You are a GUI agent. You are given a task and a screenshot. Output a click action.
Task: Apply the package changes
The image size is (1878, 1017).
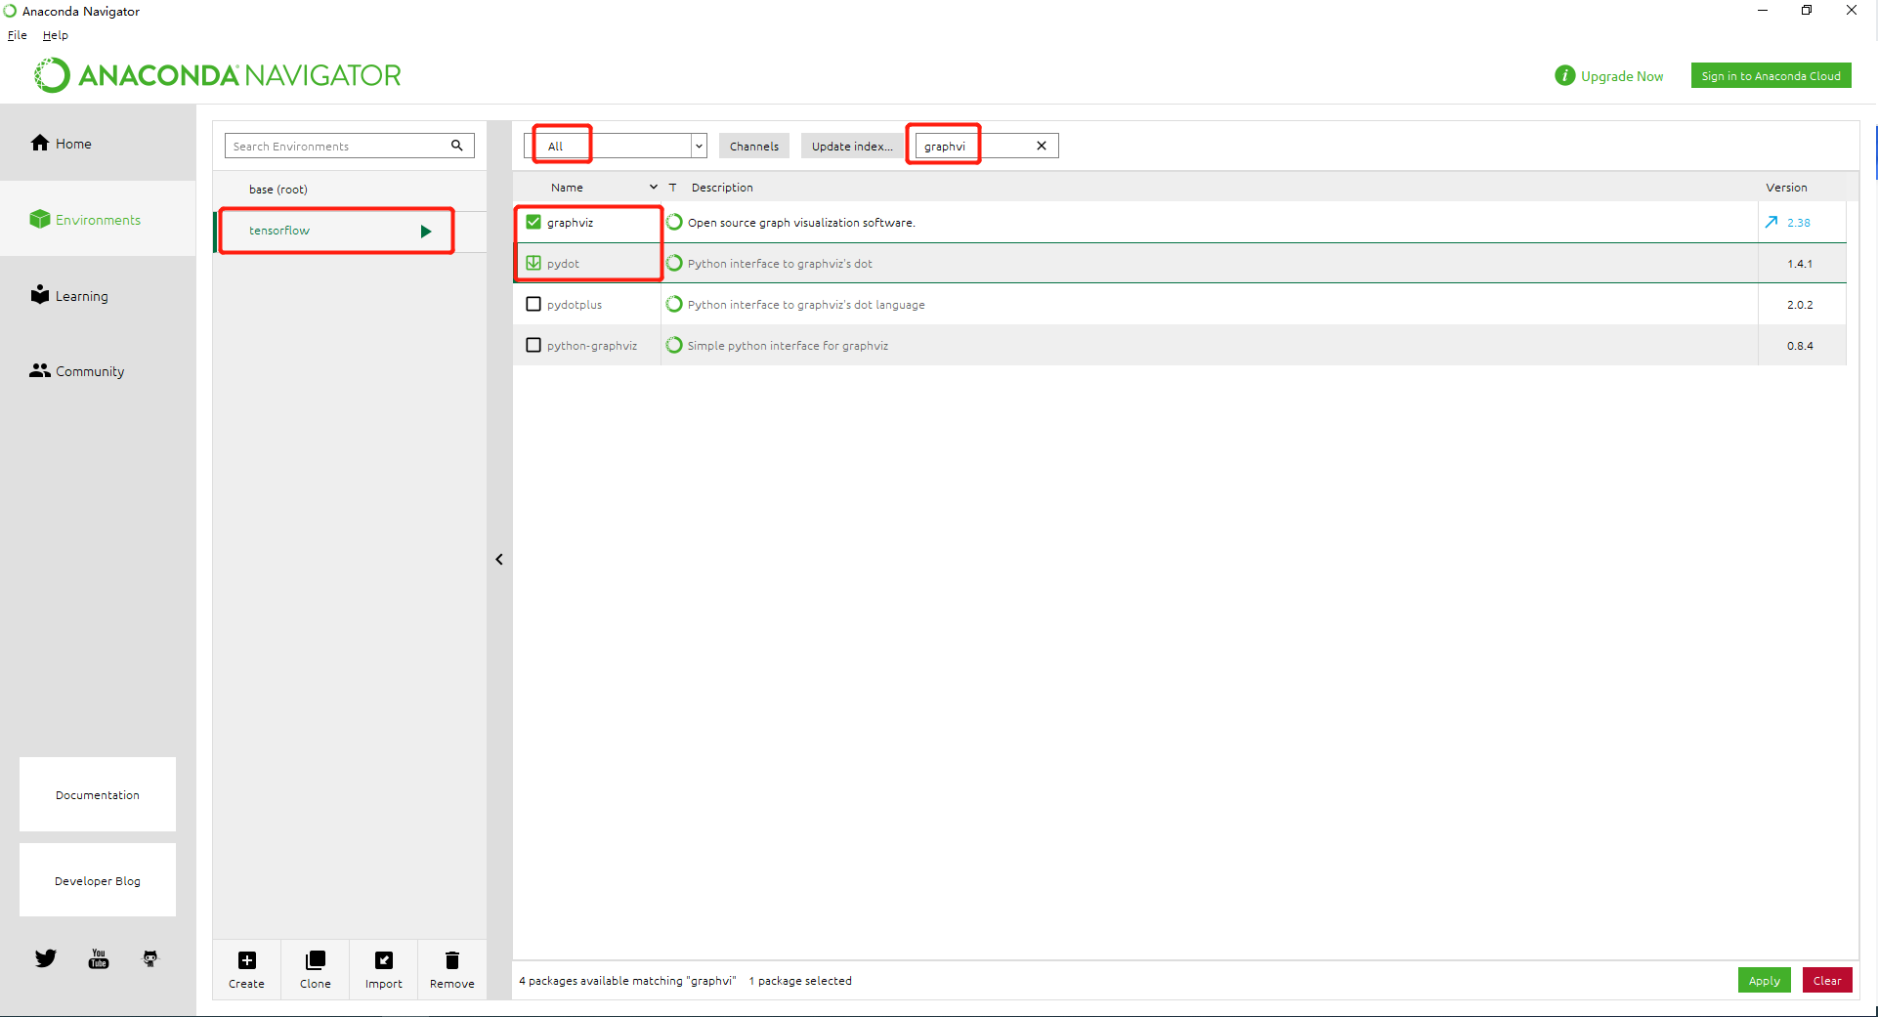[1764, 980]
